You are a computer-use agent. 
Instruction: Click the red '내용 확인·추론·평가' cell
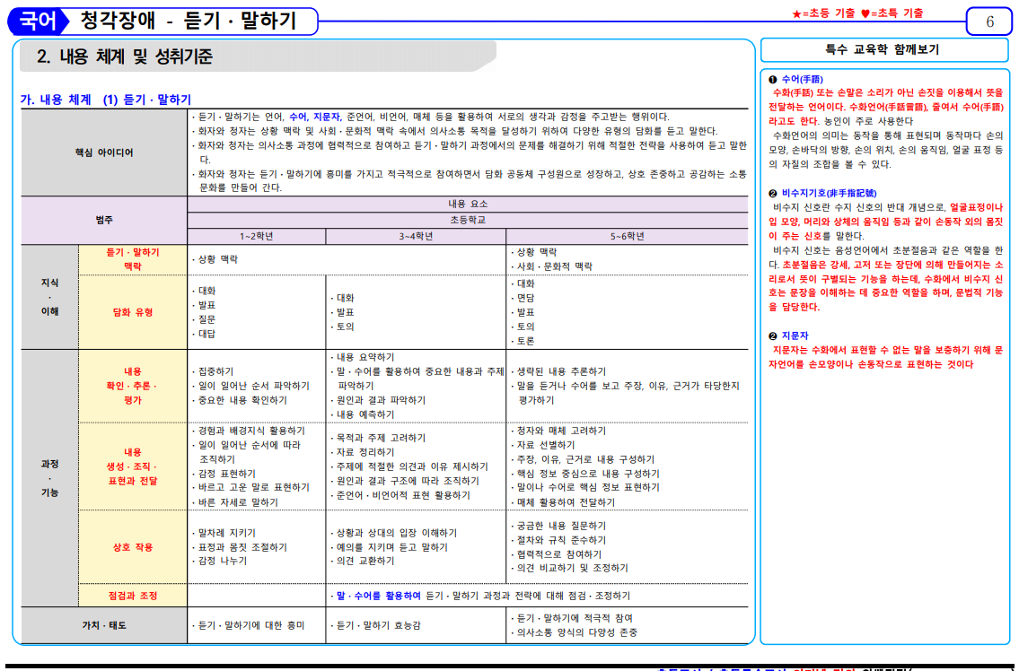click(133, 386)
